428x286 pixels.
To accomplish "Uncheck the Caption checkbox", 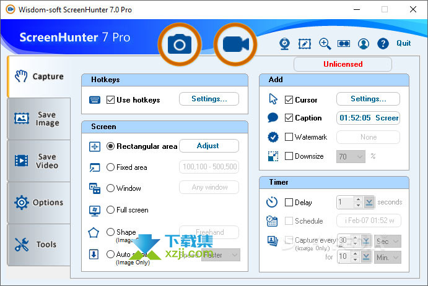I will 289,118.
